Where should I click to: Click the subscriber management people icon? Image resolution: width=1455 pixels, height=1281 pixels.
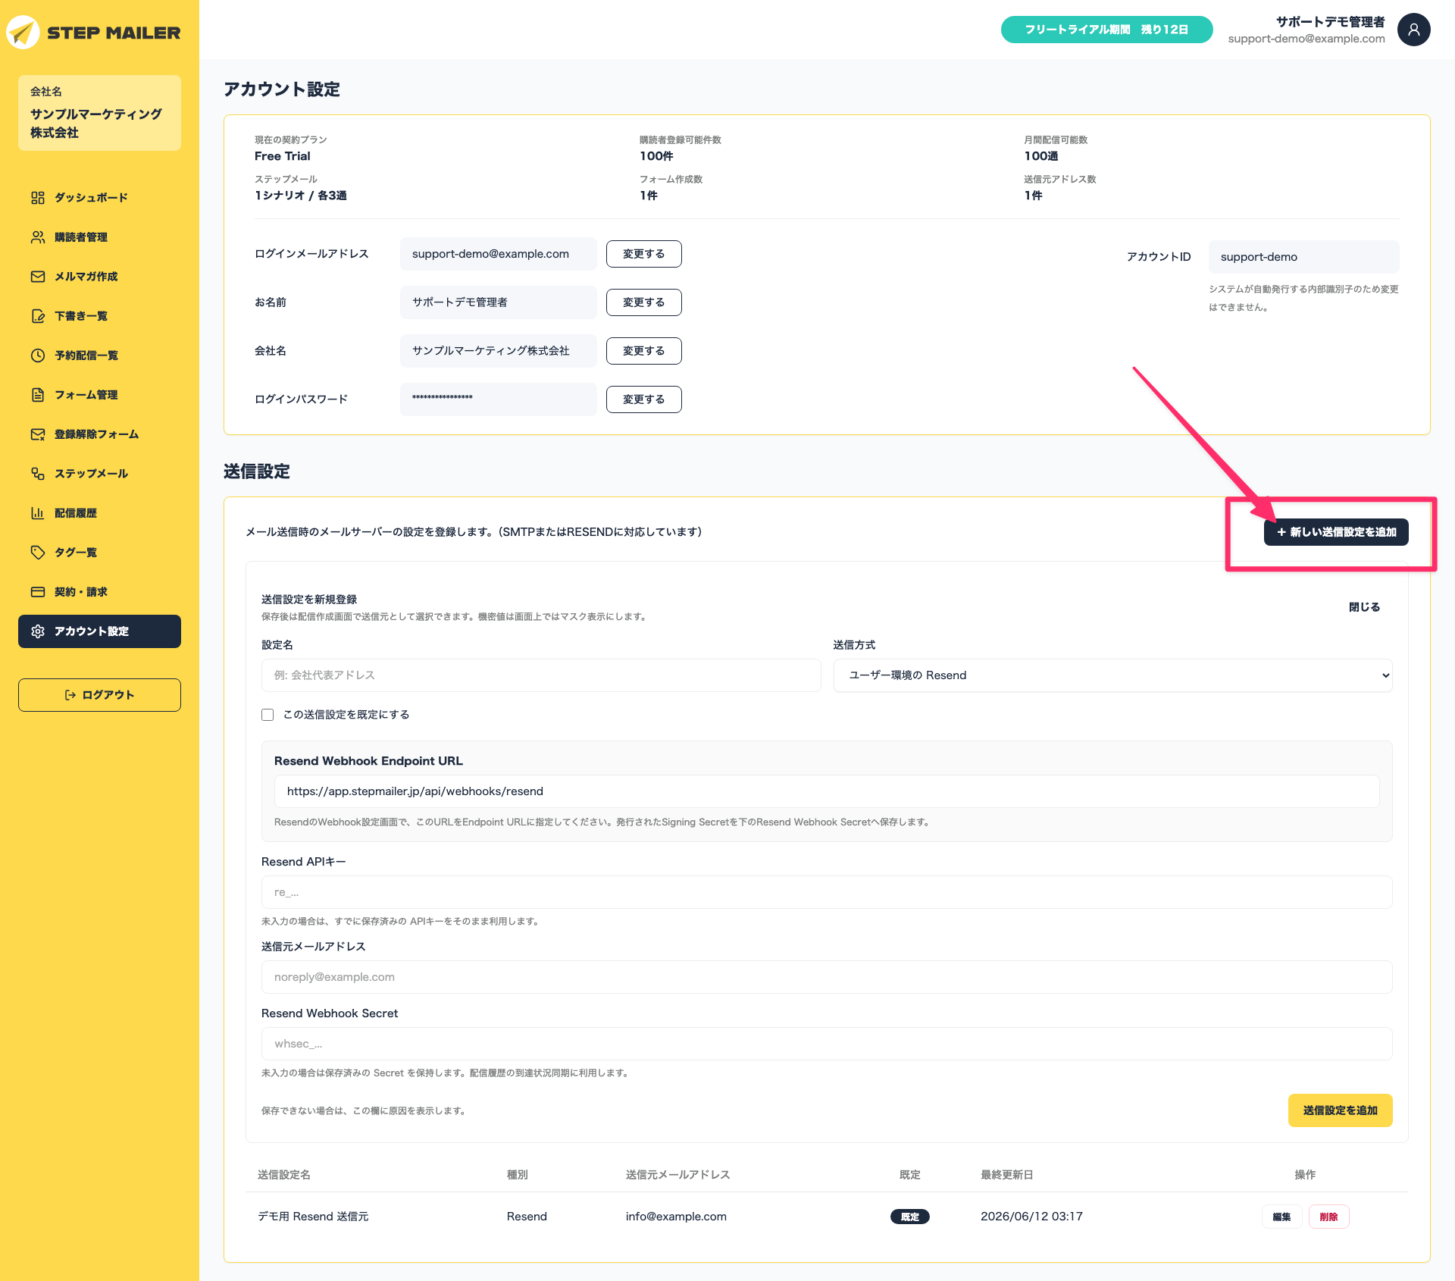[x=38, y=237]
